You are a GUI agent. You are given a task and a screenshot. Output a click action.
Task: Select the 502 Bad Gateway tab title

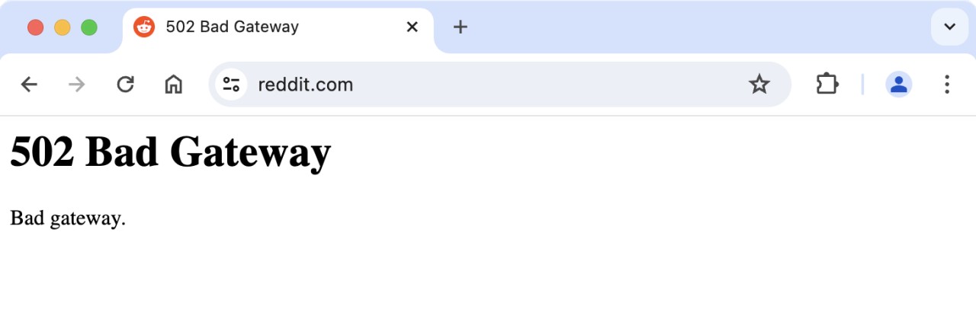[232, 27]
